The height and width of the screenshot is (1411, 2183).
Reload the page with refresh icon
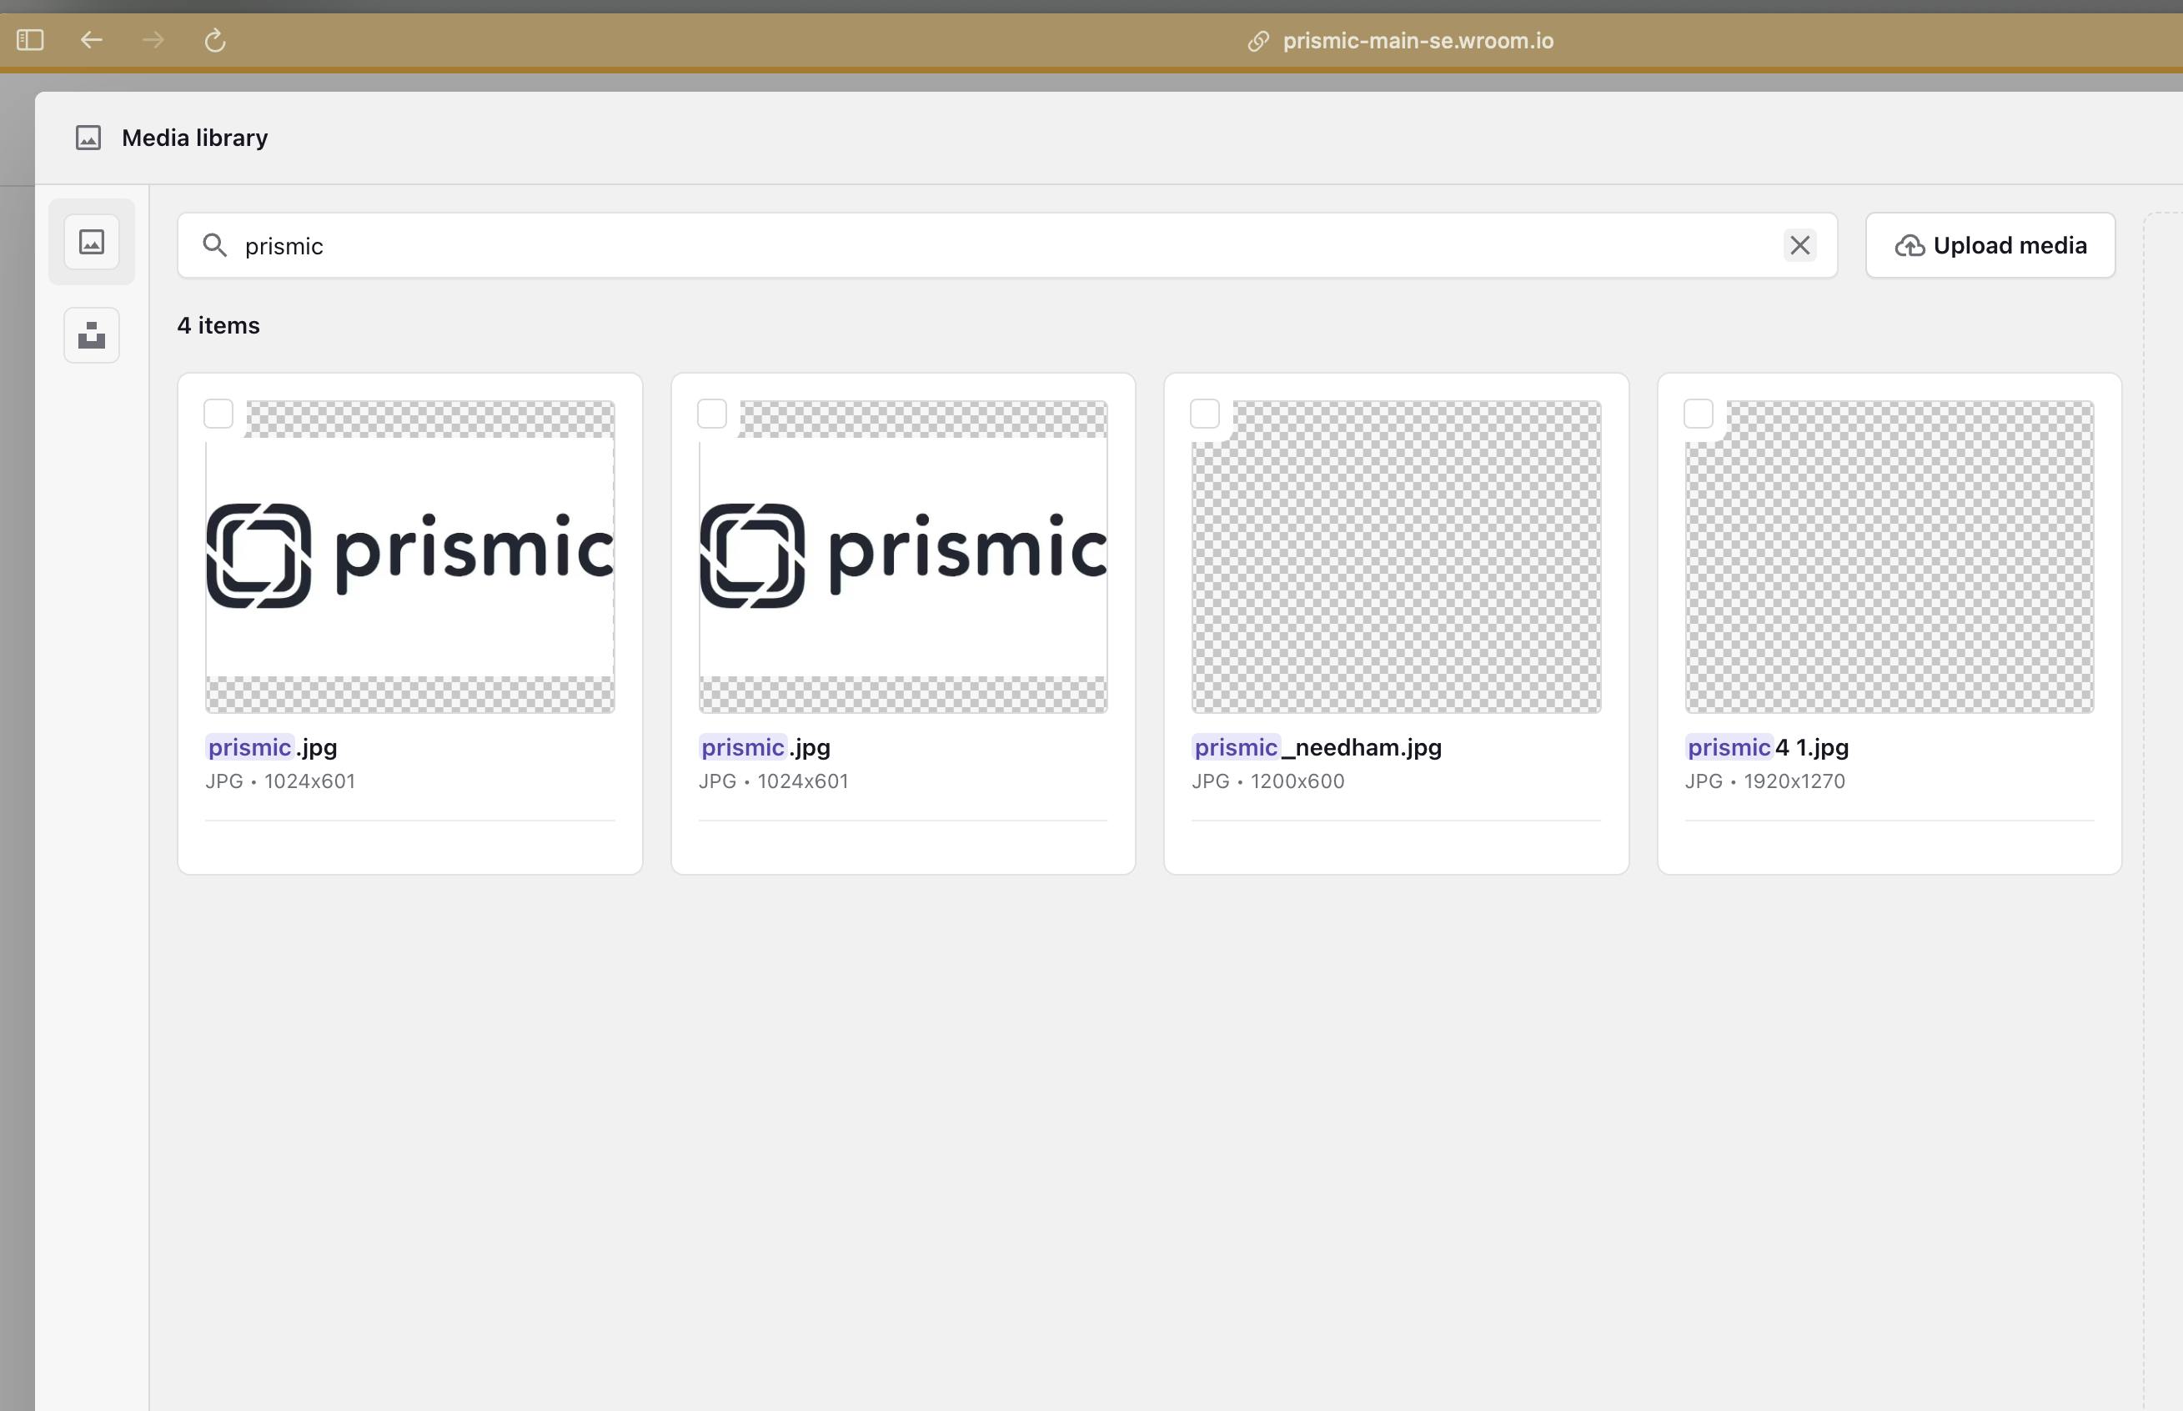(x=214, y=40)
